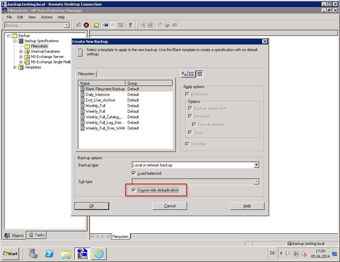Select Daily_Intensive template icon
The height and width of the screenshot is (262, 340).
point(82,94)
